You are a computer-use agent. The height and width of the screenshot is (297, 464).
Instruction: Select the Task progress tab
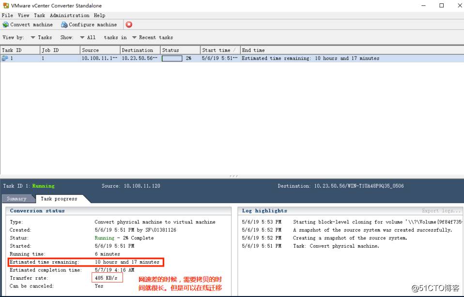tap(59, 199)
